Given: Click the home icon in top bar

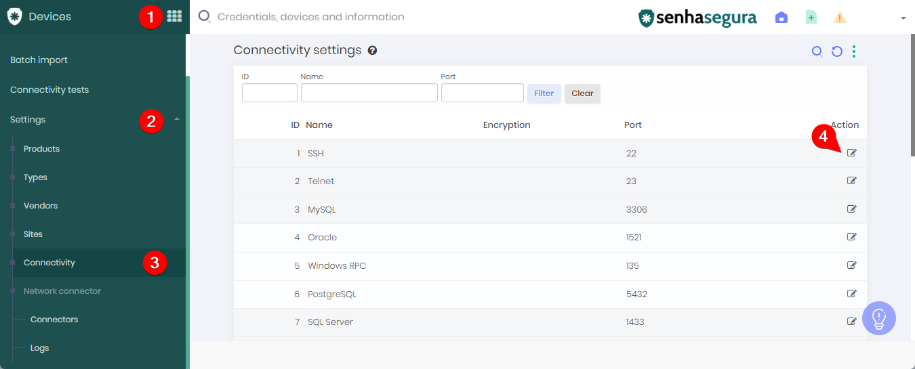Looking at the screenshot, I should 781,18.
